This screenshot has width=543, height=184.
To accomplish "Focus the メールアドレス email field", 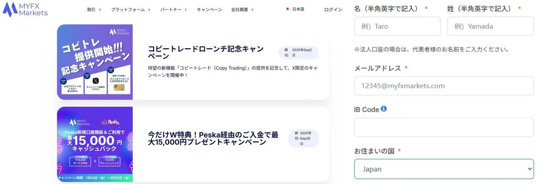I will tap(444, 85).
